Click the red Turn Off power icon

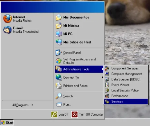point(75,114)
